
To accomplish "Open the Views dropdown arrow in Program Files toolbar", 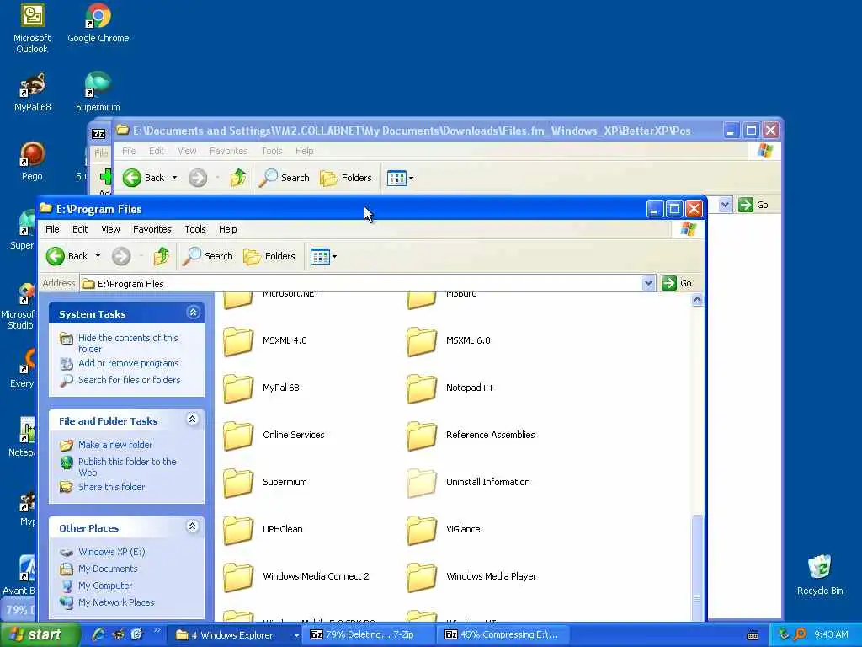I will (x=334, y=256).
